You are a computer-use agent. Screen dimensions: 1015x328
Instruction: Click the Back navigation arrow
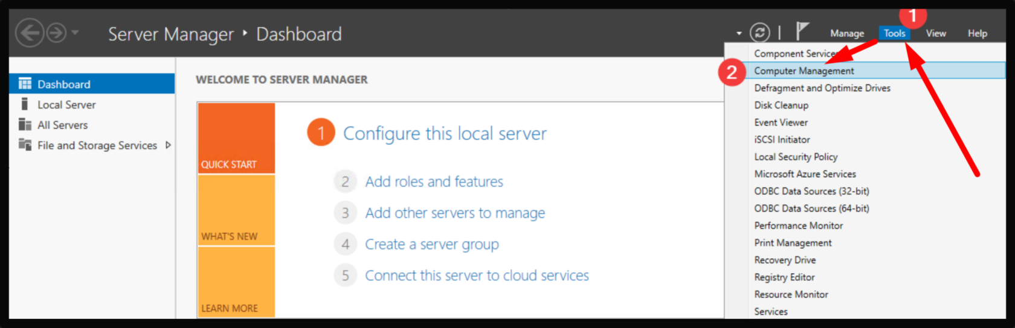(x=30, y=33)
